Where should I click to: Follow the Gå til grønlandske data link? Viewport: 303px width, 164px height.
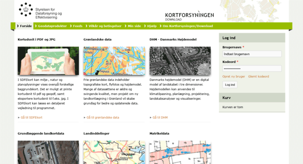pyautogui.click(x=103, y=117)
